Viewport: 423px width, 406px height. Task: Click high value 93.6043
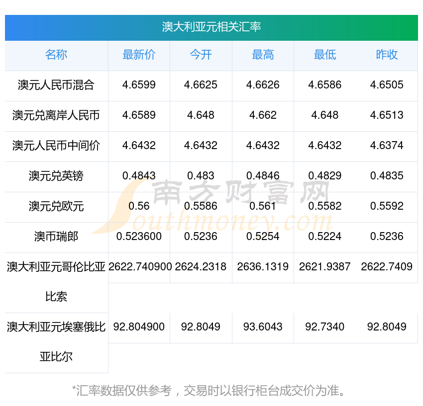point(263,327)
